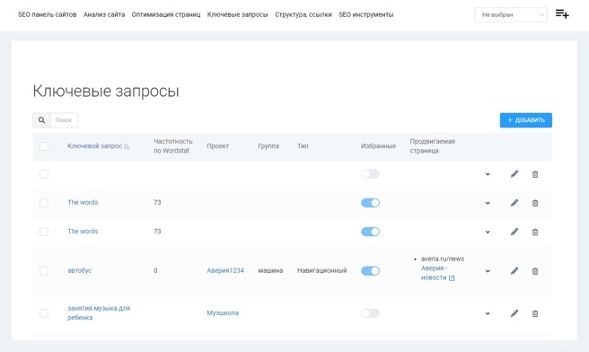Screen dimensions: 589x352
Task: Click the Избранные column header
Action: [378, 146]
